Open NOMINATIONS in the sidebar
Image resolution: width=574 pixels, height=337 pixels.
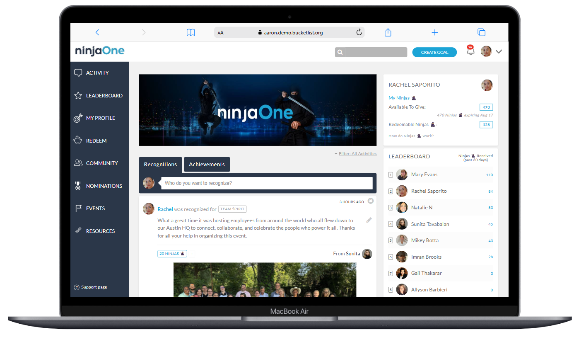point(98,186)
